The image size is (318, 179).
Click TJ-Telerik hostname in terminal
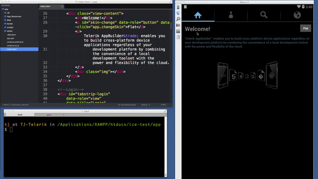(34, 125)
